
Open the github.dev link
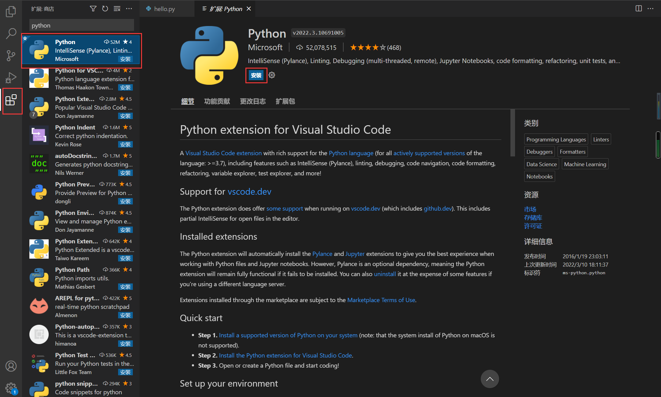[438, 208]
